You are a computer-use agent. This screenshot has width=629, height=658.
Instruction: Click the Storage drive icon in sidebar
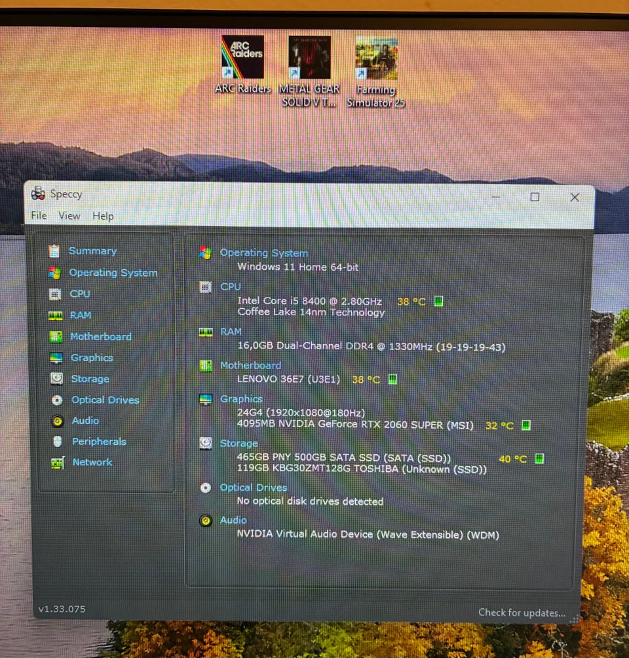56,379
